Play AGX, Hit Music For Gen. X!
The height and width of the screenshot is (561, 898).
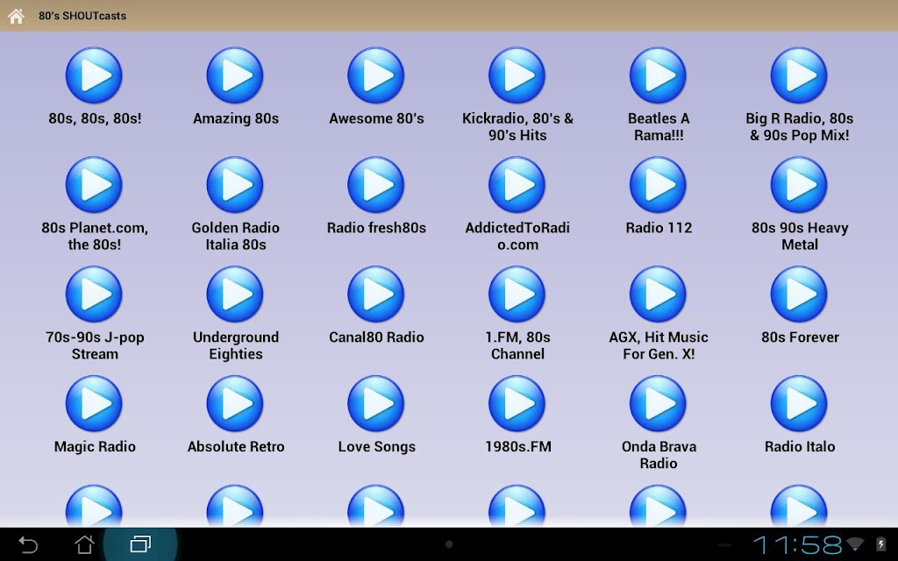click(658, 294)
